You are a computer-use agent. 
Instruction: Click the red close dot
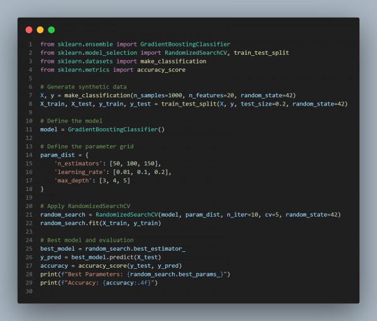point(29,30)
